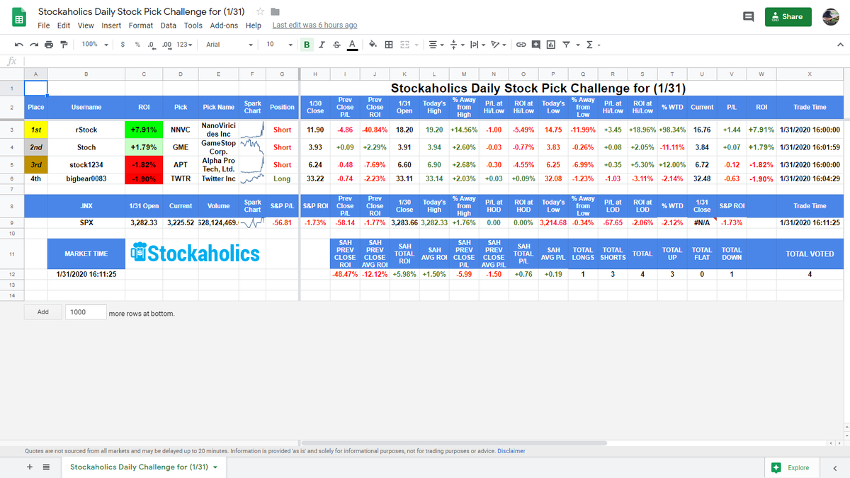Open the Disclaimer link

point(511,451)
